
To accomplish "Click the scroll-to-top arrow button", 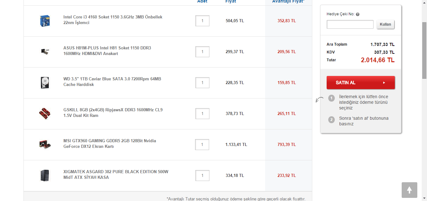I will point(409,190).
